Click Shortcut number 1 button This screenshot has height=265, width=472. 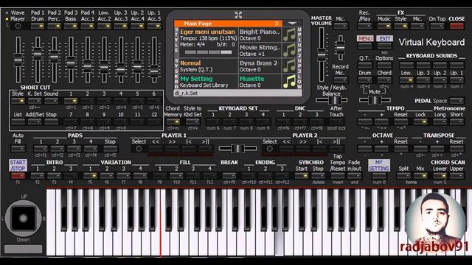71,101
